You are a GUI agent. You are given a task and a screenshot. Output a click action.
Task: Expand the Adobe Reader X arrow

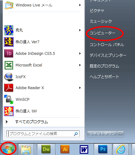[x=80, y=88]
